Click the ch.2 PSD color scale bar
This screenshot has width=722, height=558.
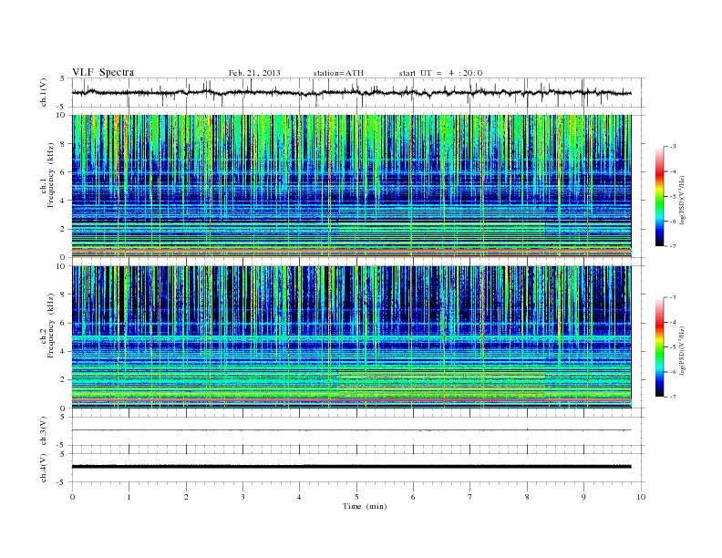(x=659, y=347)
